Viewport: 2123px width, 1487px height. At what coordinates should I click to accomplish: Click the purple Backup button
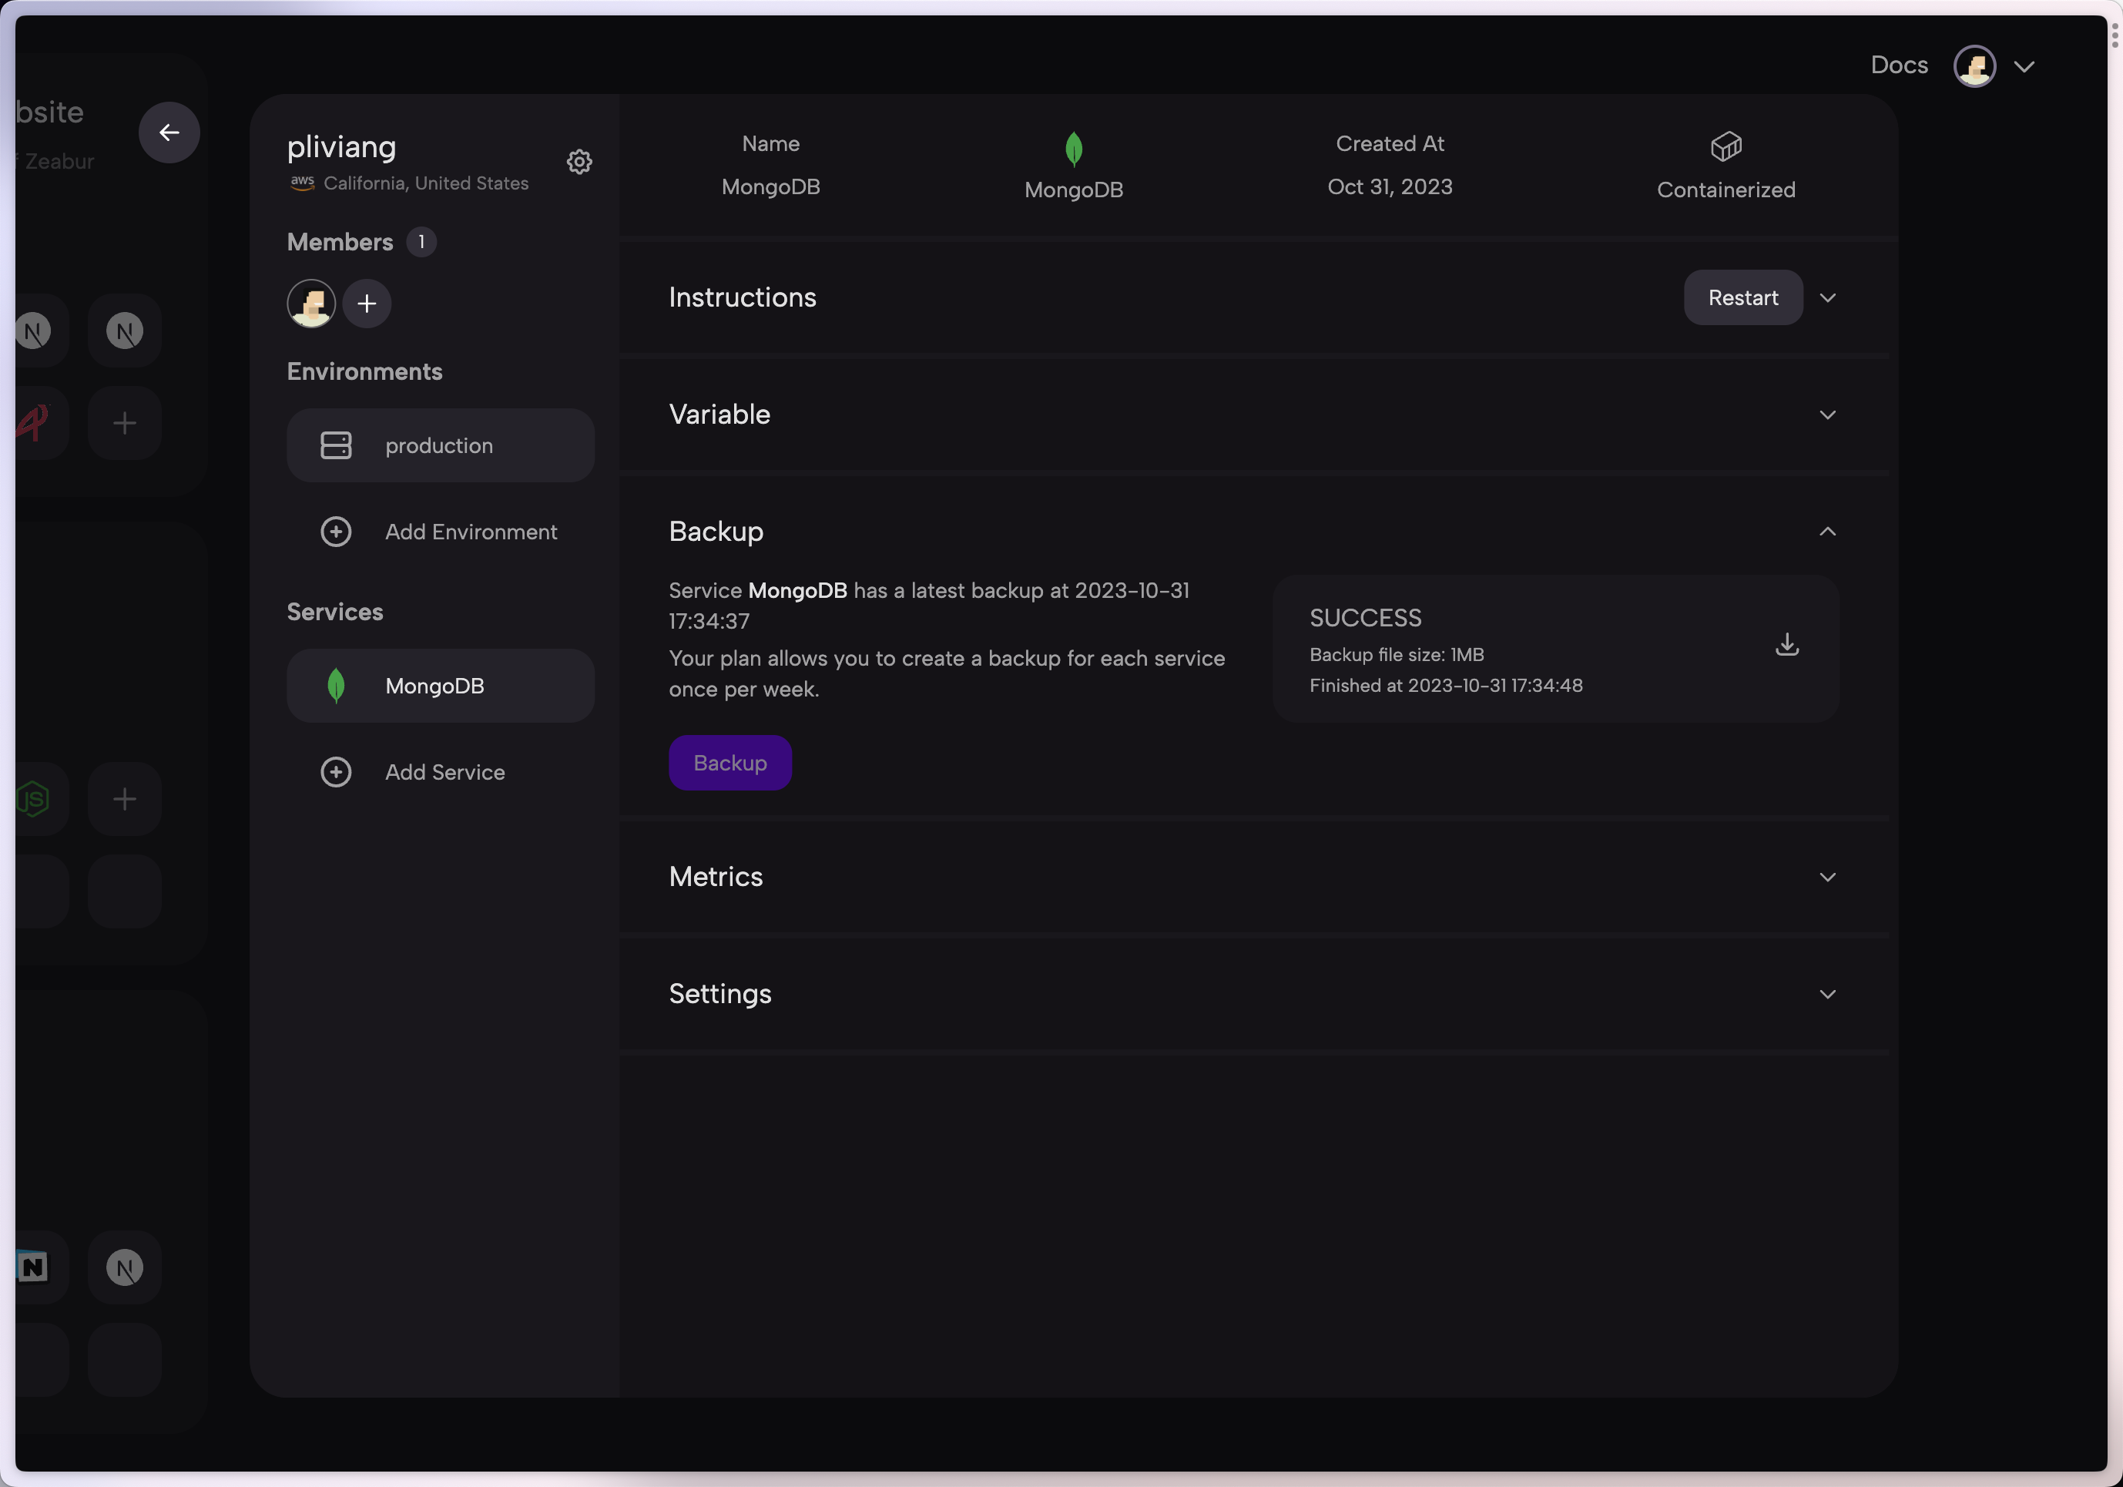click(x=729, y=763)
